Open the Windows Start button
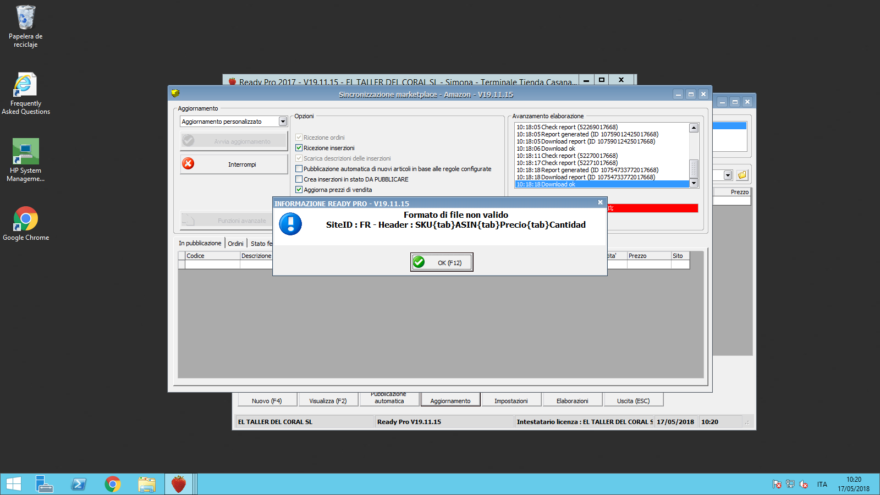 coord(13,484)
